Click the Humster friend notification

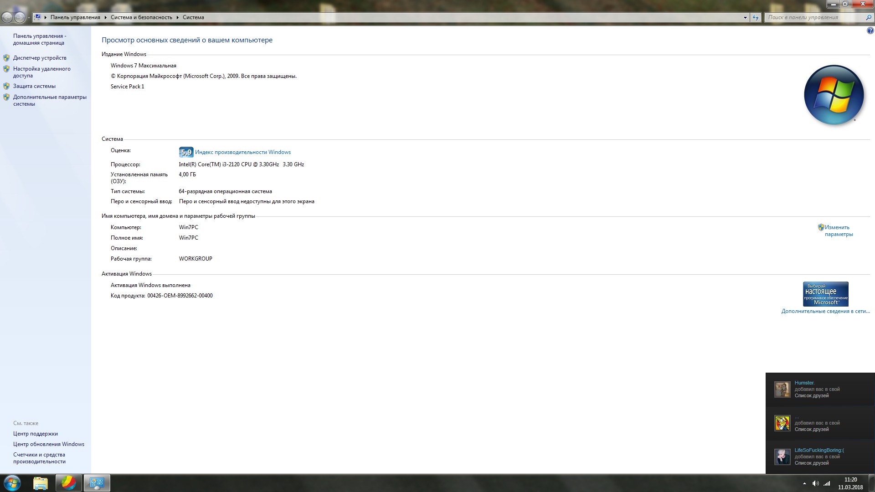tap(820, 389)
